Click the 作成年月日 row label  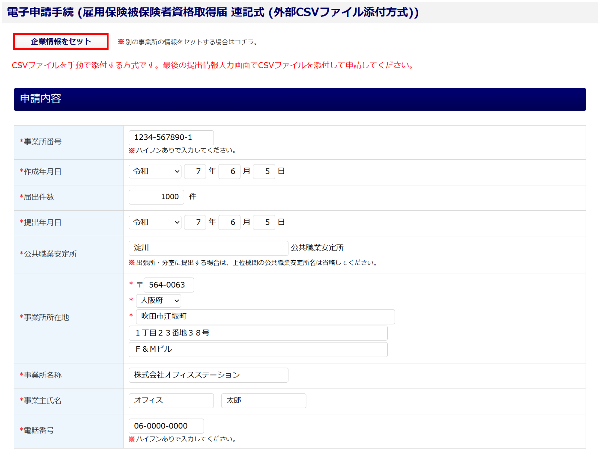[40, 171]
